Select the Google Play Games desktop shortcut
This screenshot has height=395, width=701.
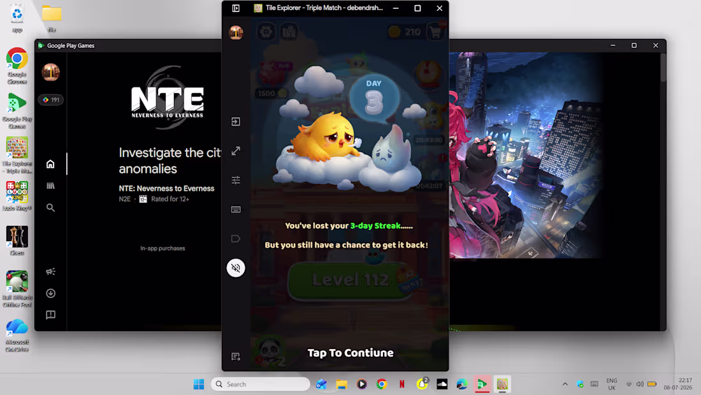(17, 110)
